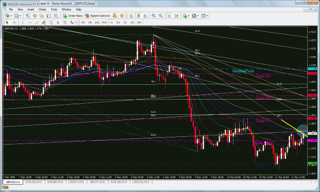Open the chart Templates icon
320x192 pixels.
[x=203, y=16]
